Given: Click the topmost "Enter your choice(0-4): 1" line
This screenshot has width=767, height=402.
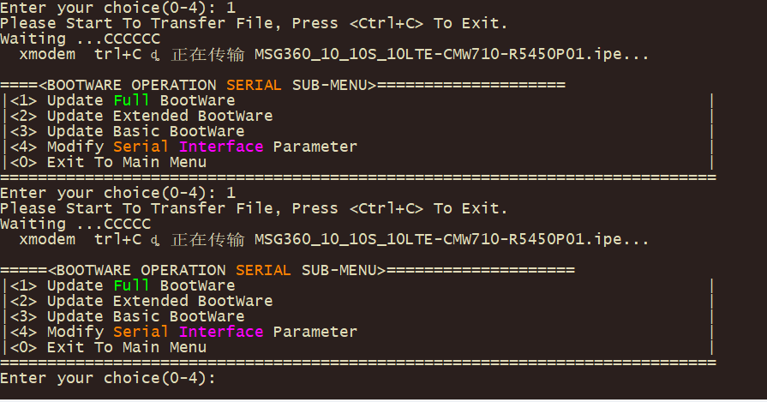Looking at the screenshot, I should pyautogui.click(x=117, y=7).
